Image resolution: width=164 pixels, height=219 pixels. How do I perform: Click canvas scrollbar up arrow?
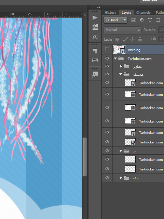pos(85,15)
